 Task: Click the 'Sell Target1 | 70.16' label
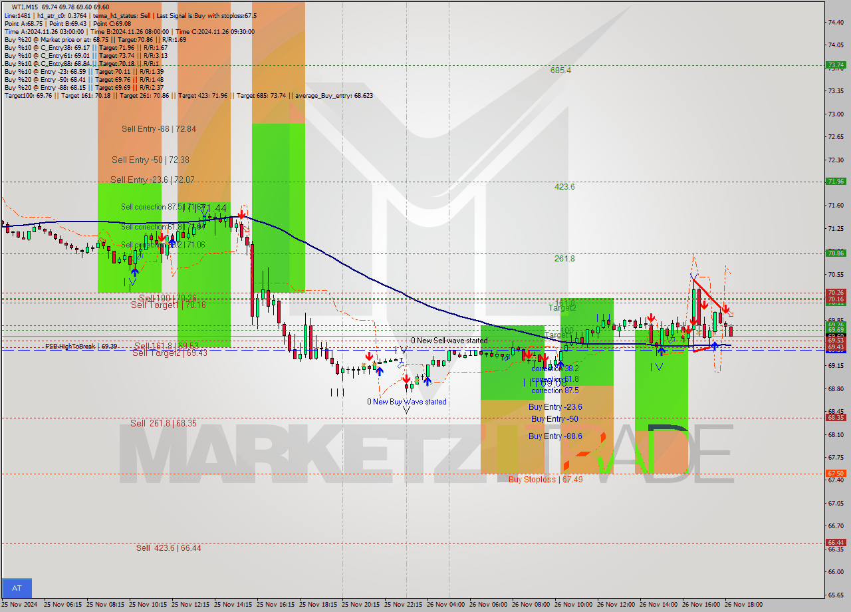[x=168, y=305]
